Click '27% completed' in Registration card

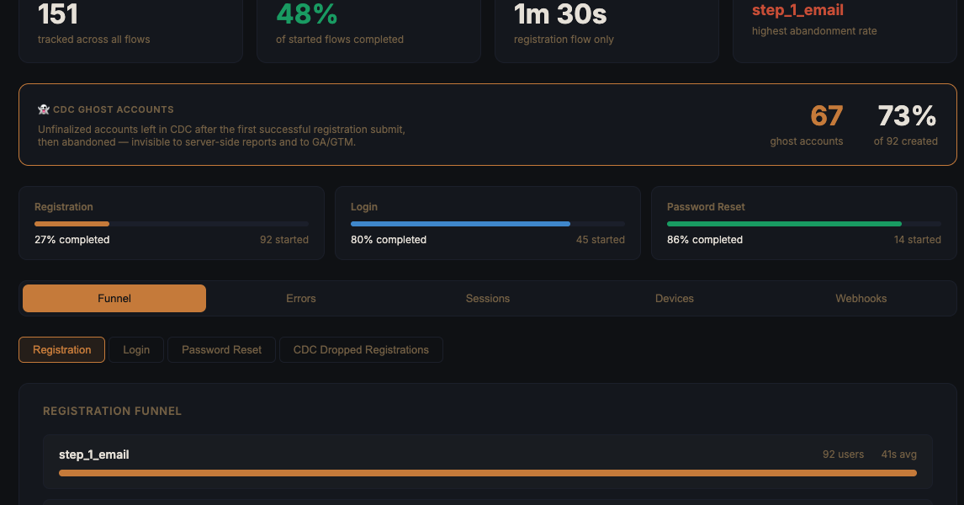[x=72, y=240]
